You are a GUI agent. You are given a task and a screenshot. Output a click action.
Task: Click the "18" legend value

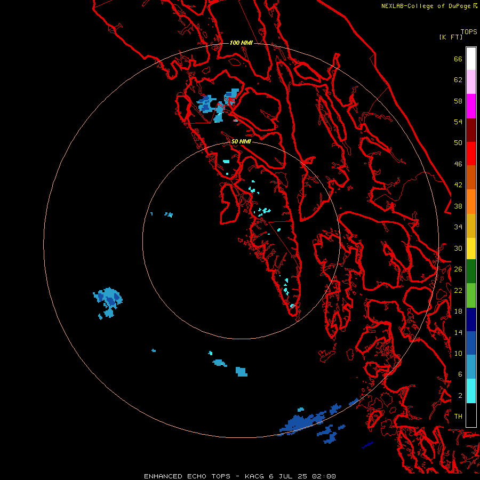(458, 311)
